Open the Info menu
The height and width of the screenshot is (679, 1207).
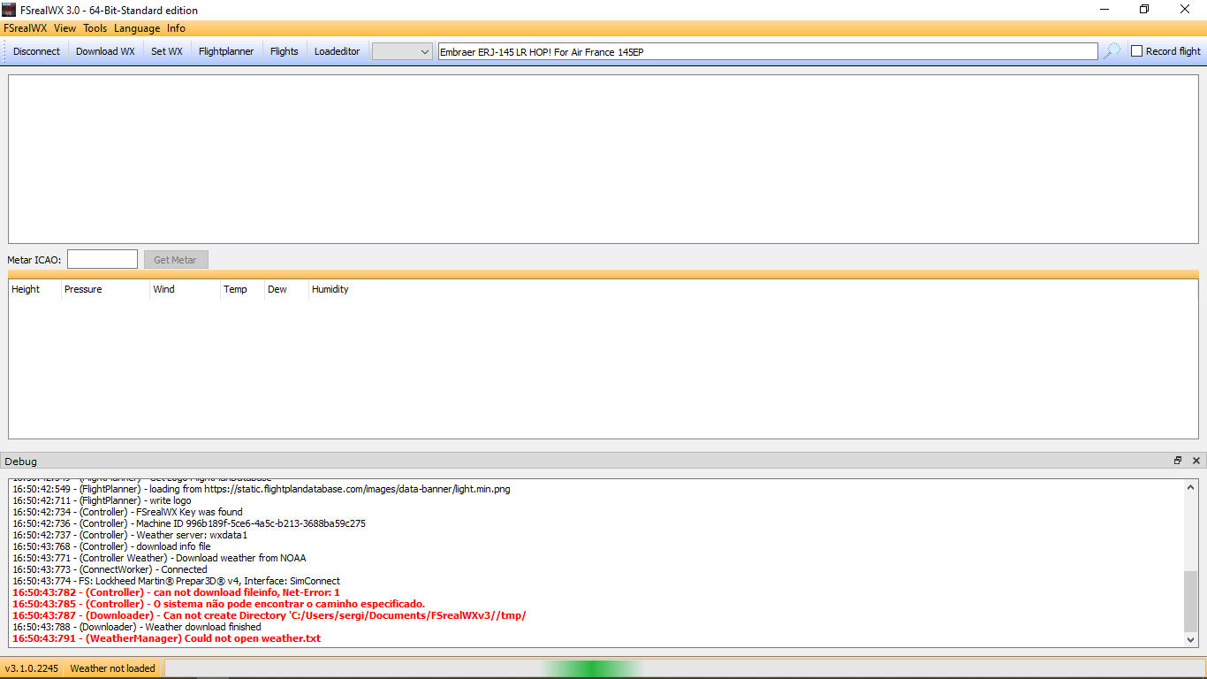point(176,28)
